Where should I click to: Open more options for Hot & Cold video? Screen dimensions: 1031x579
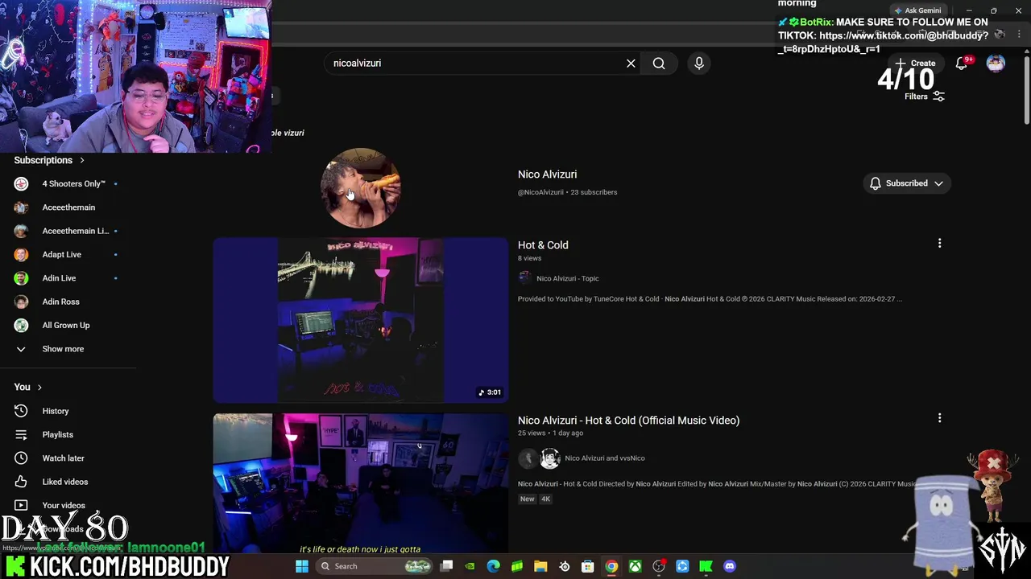click(939, 243)
